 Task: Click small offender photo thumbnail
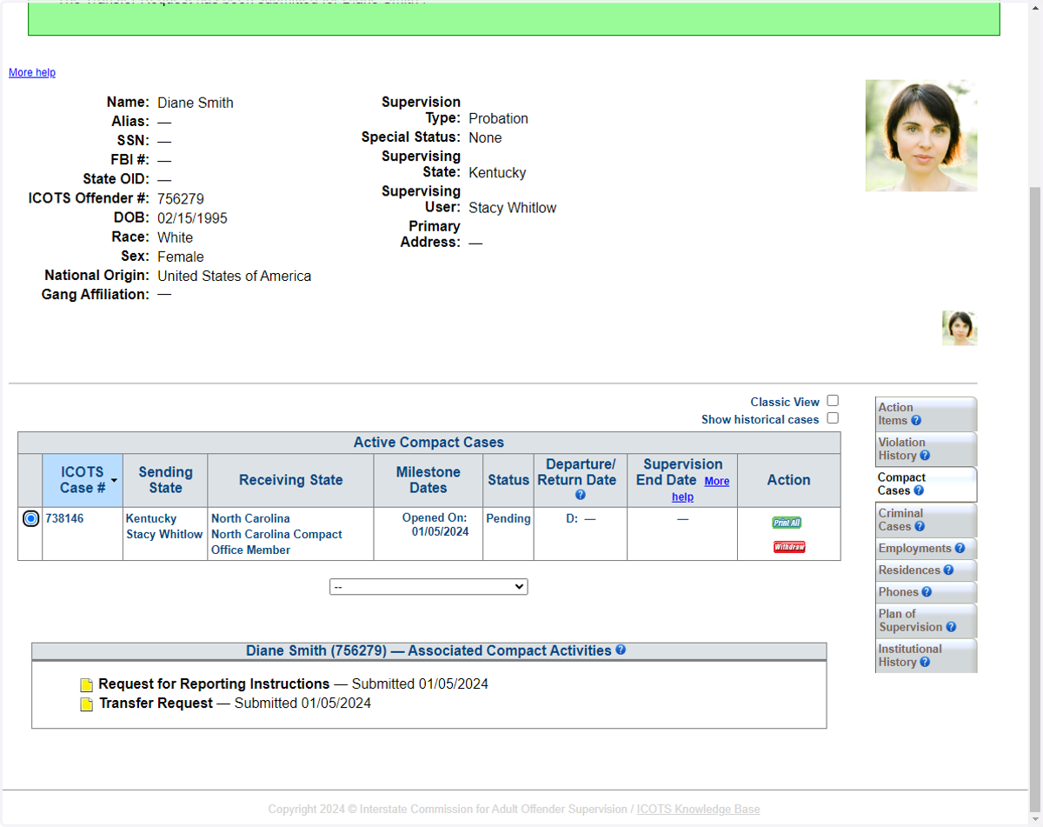(x=960, y=329)
